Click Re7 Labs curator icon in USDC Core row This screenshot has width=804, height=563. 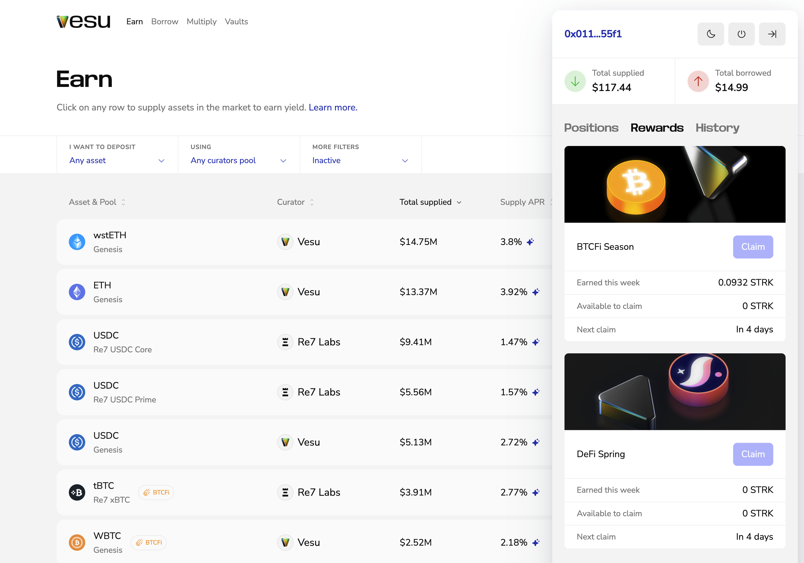[x=285, y=342]
